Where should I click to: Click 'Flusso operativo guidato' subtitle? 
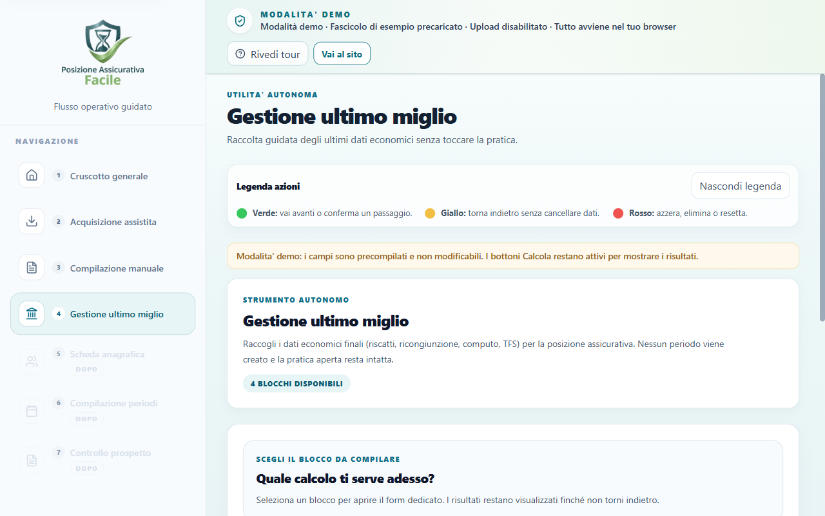pos(103,106)
